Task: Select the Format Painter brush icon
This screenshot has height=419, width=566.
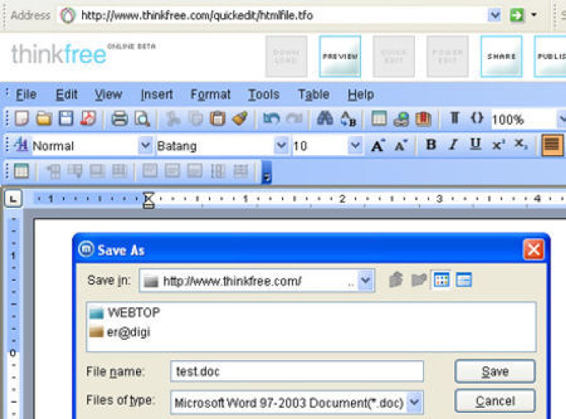Action: [240, 118]
